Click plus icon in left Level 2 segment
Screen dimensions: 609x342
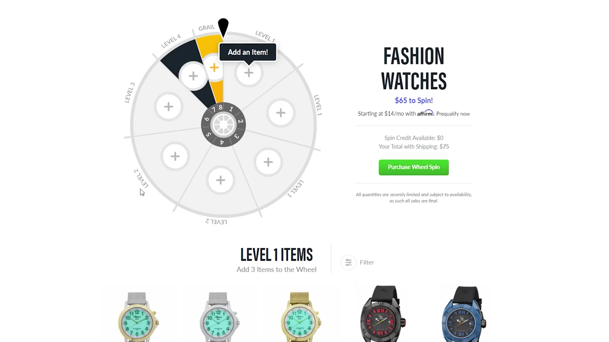175,156
